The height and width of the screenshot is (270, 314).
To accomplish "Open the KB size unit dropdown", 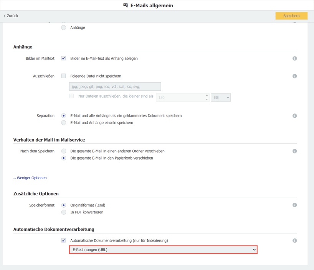I will coord(220,98).
